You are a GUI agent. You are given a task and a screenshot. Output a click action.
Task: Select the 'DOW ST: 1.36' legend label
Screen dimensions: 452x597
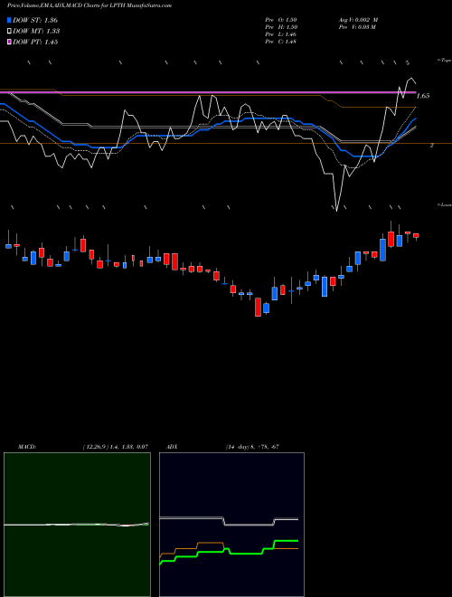pyautogui.click(x=35, y=20)
